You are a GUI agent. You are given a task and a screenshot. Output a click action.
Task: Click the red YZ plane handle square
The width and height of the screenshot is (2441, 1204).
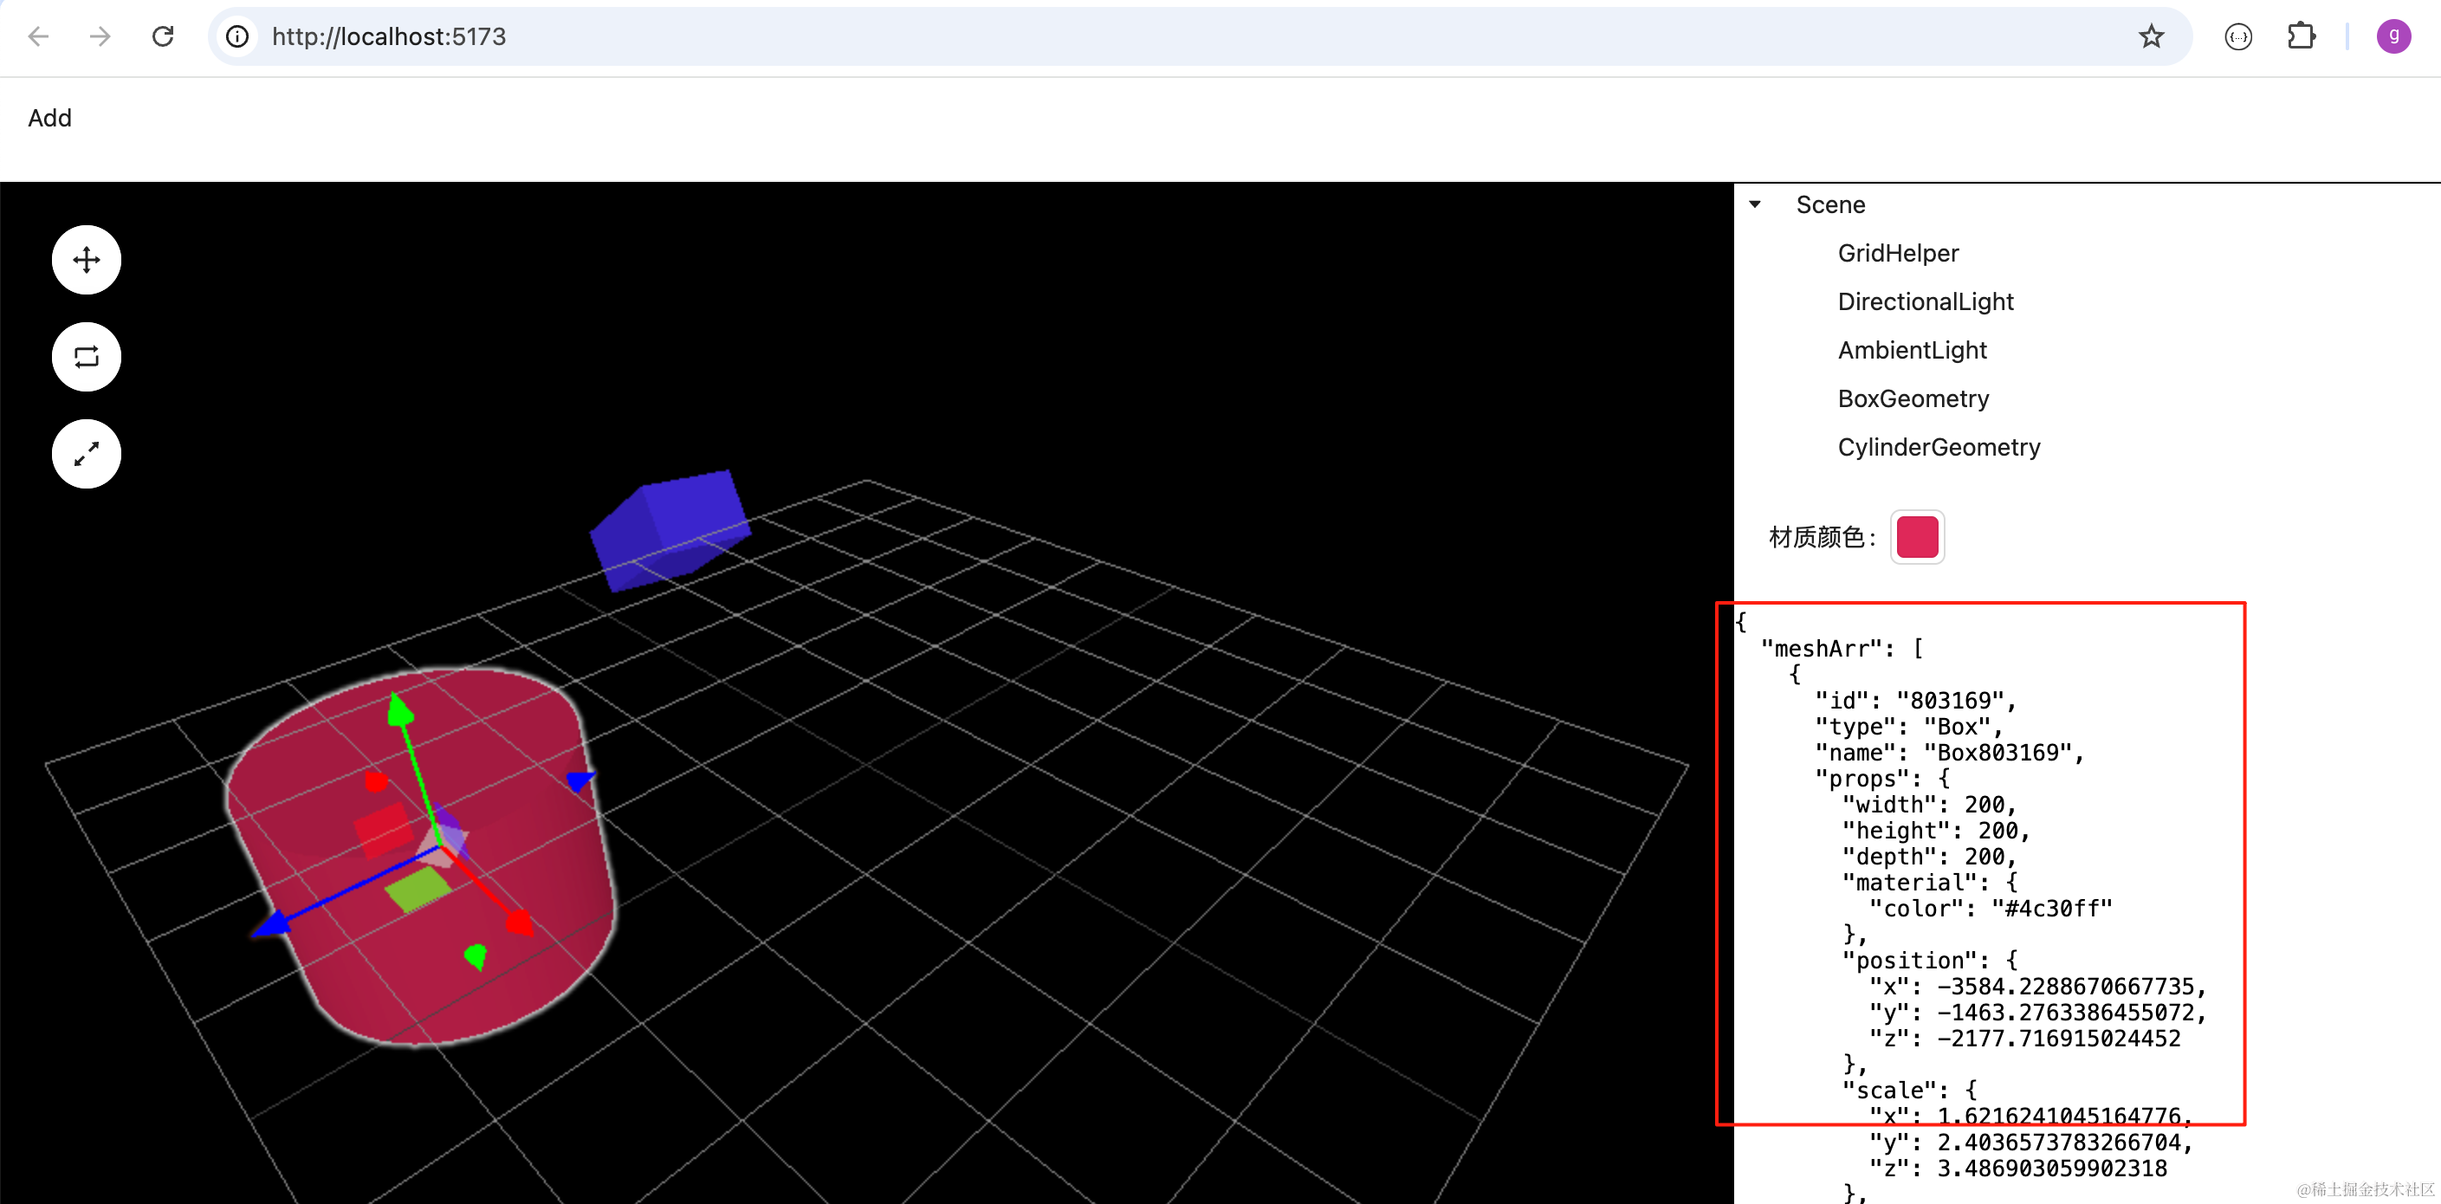click(x=384, y=830)
